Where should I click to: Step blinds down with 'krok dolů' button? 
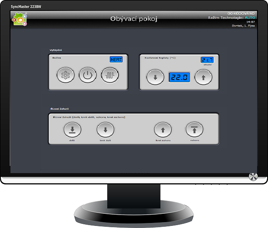pyautogui.click(x=105, y=130)
